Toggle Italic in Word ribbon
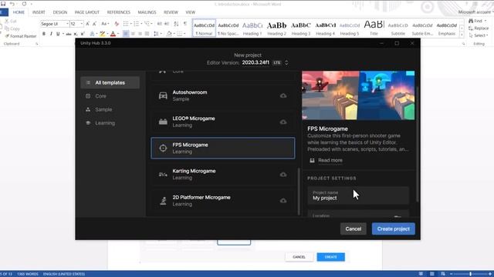 51,34
